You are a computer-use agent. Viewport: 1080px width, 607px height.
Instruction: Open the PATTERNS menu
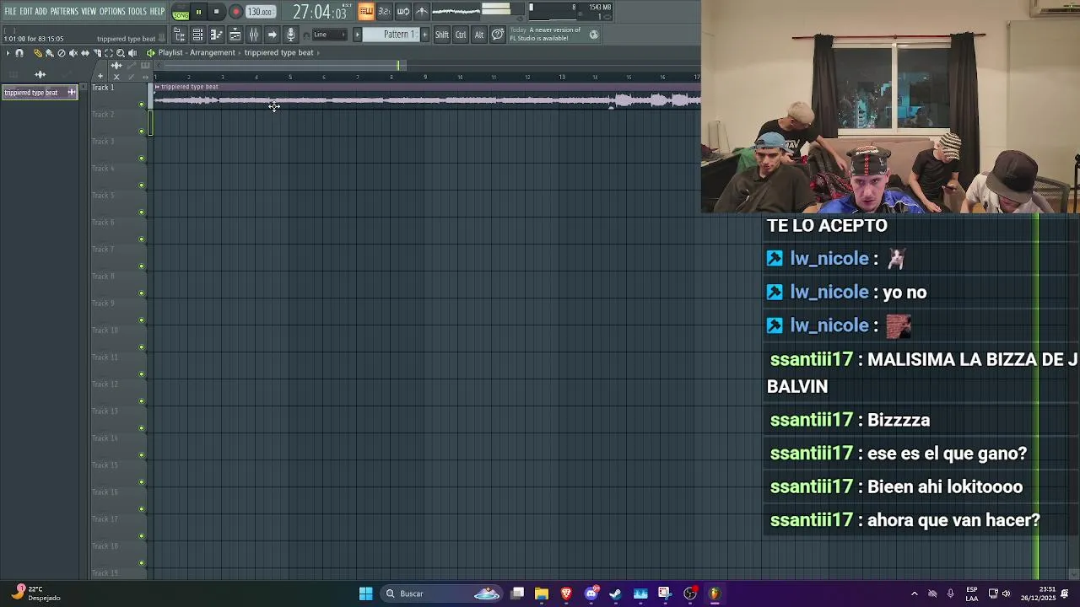coord(64,11)
